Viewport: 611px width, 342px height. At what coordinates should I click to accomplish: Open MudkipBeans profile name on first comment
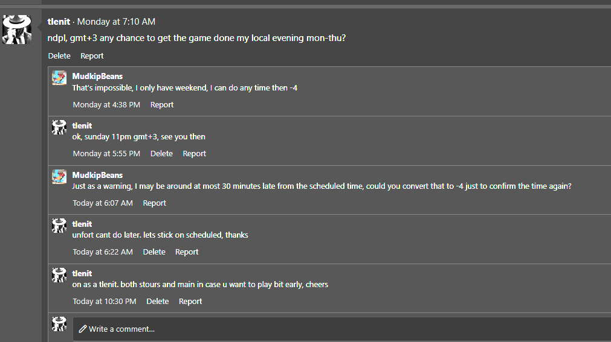pyautogui.click(x=97, y=77)
